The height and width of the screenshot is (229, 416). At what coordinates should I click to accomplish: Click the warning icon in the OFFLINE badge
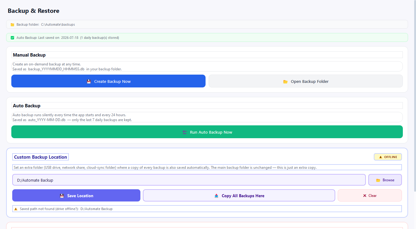tap(381, 157)
